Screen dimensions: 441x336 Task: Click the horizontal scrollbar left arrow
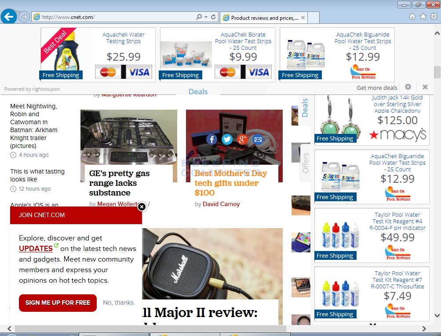10,329
